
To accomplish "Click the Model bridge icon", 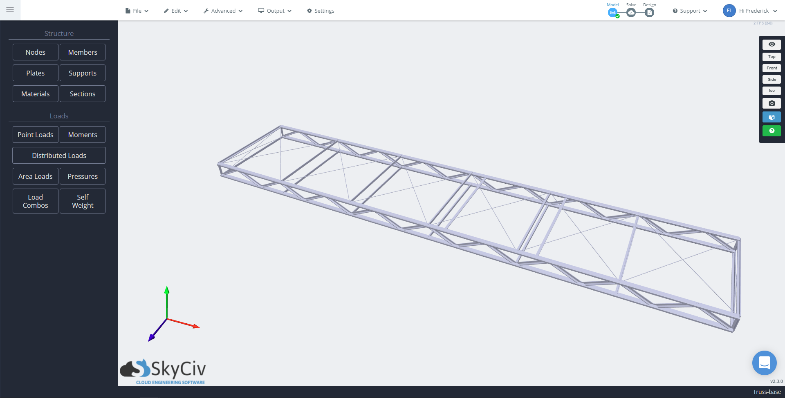I will click(x=612, y=13).
